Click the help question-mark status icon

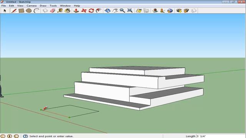click(x=25, y=136)
